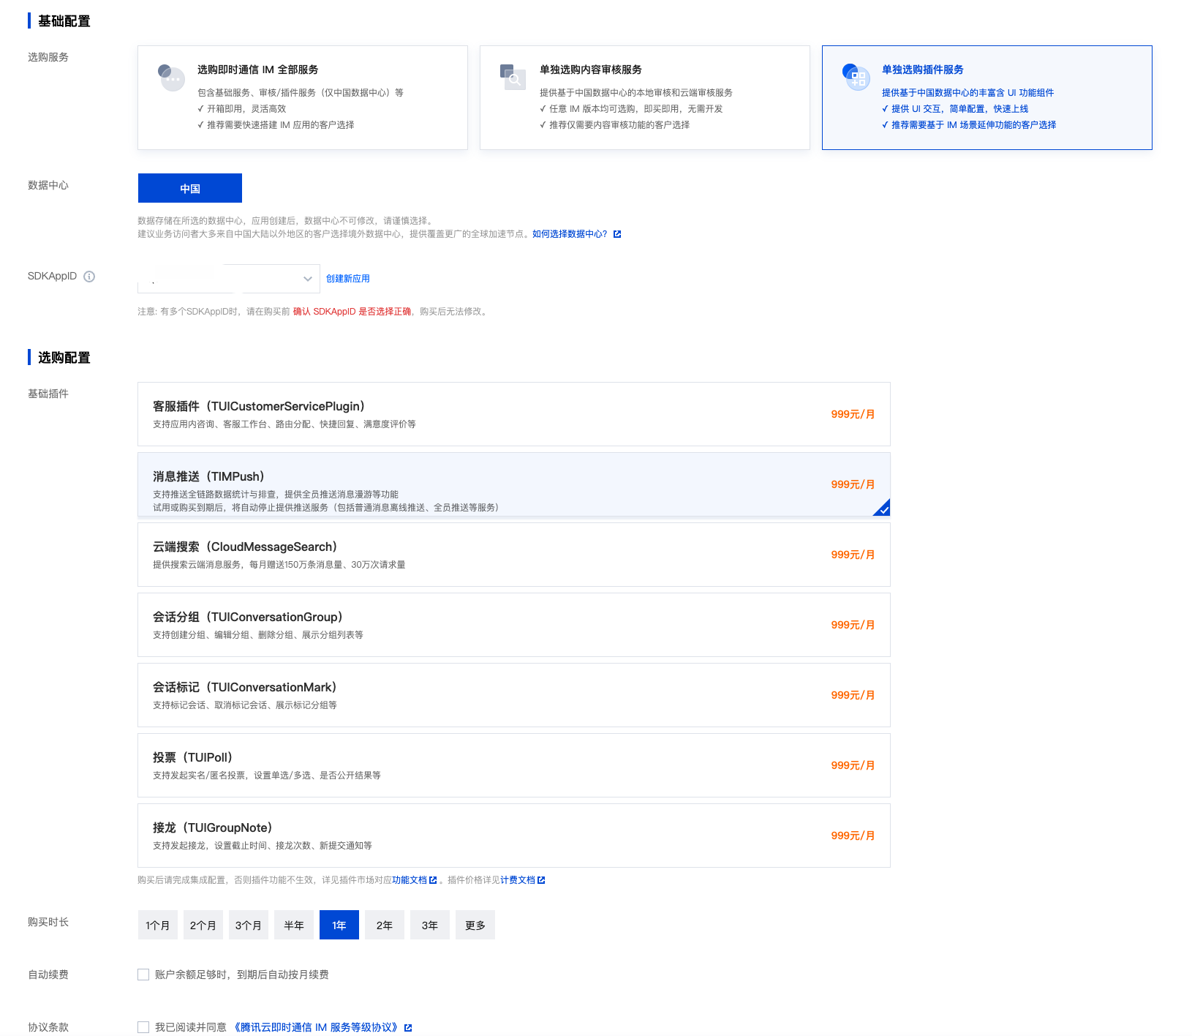Open the SDKAppID dropdown
This screenshot has width=1192, height=1036.
[x=229, y=279]
